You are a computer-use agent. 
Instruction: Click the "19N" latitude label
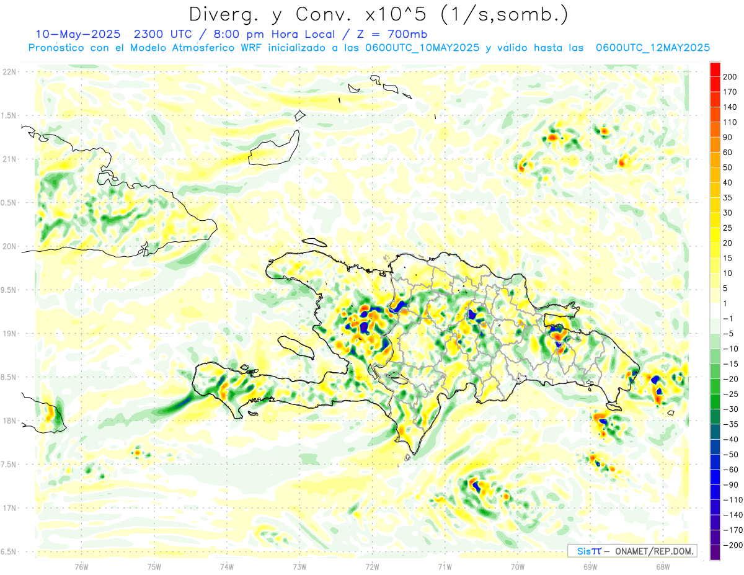pos(9,334)
